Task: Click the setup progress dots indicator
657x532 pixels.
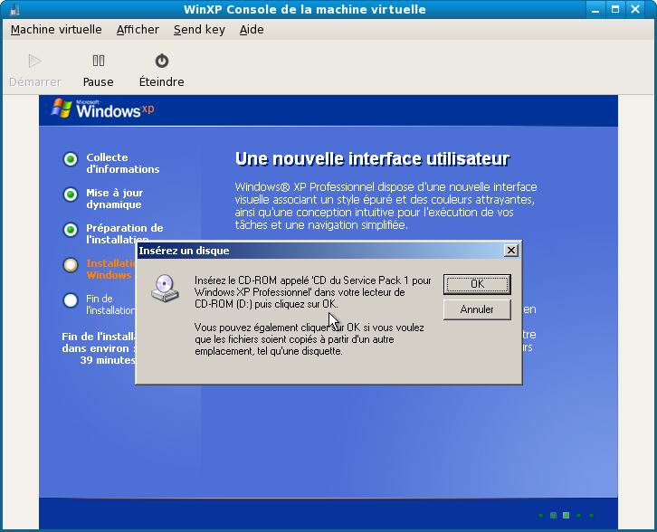Action: click(566, 515)
